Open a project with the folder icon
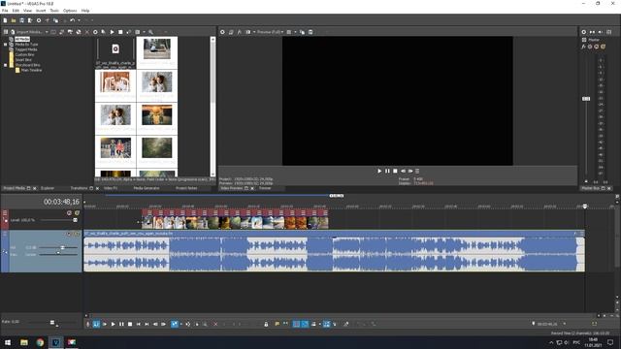 [x=14, y=20]
